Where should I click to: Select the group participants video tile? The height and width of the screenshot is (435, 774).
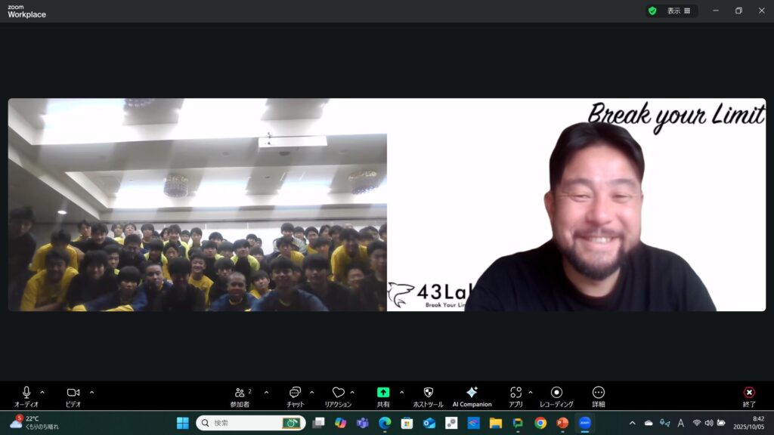(x=197, y=205)
